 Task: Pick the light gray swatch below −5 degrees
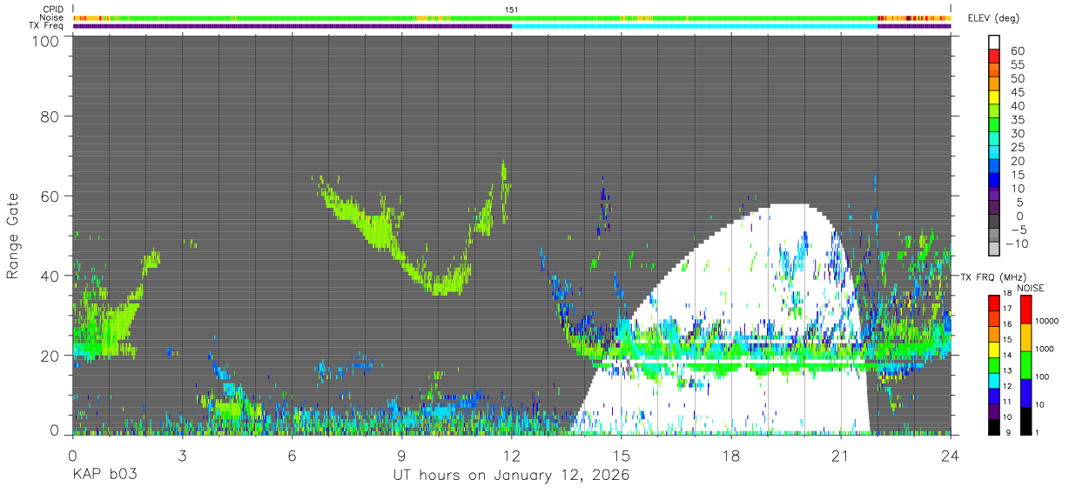pos(994,249)
